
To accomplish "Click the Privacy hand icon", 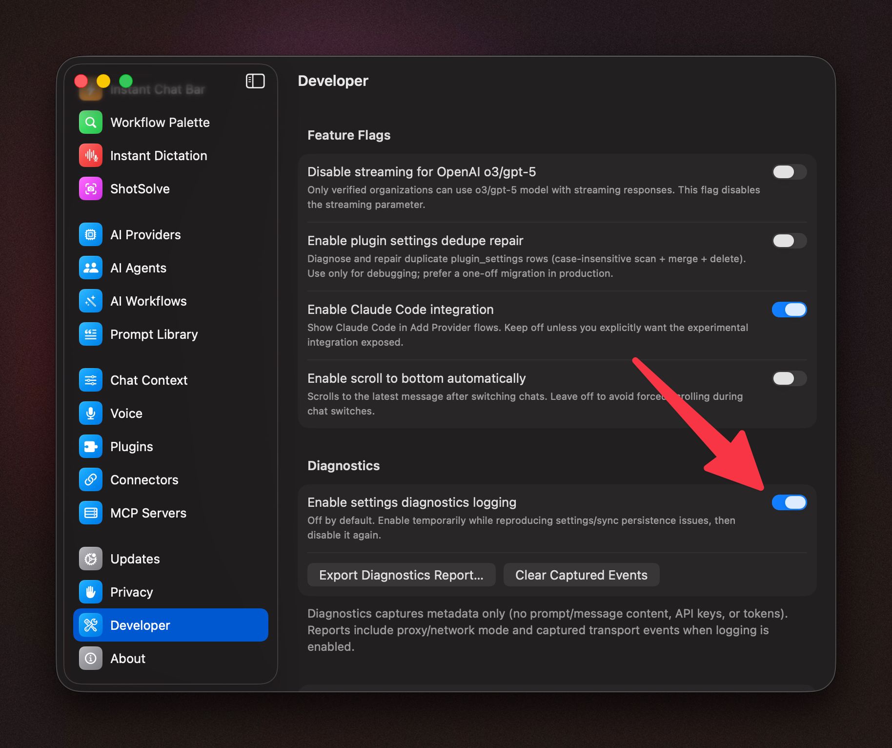I will point(91,592).
